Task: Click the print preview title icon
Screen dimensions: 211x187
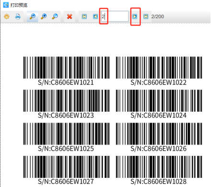Action: pos(6,5)
